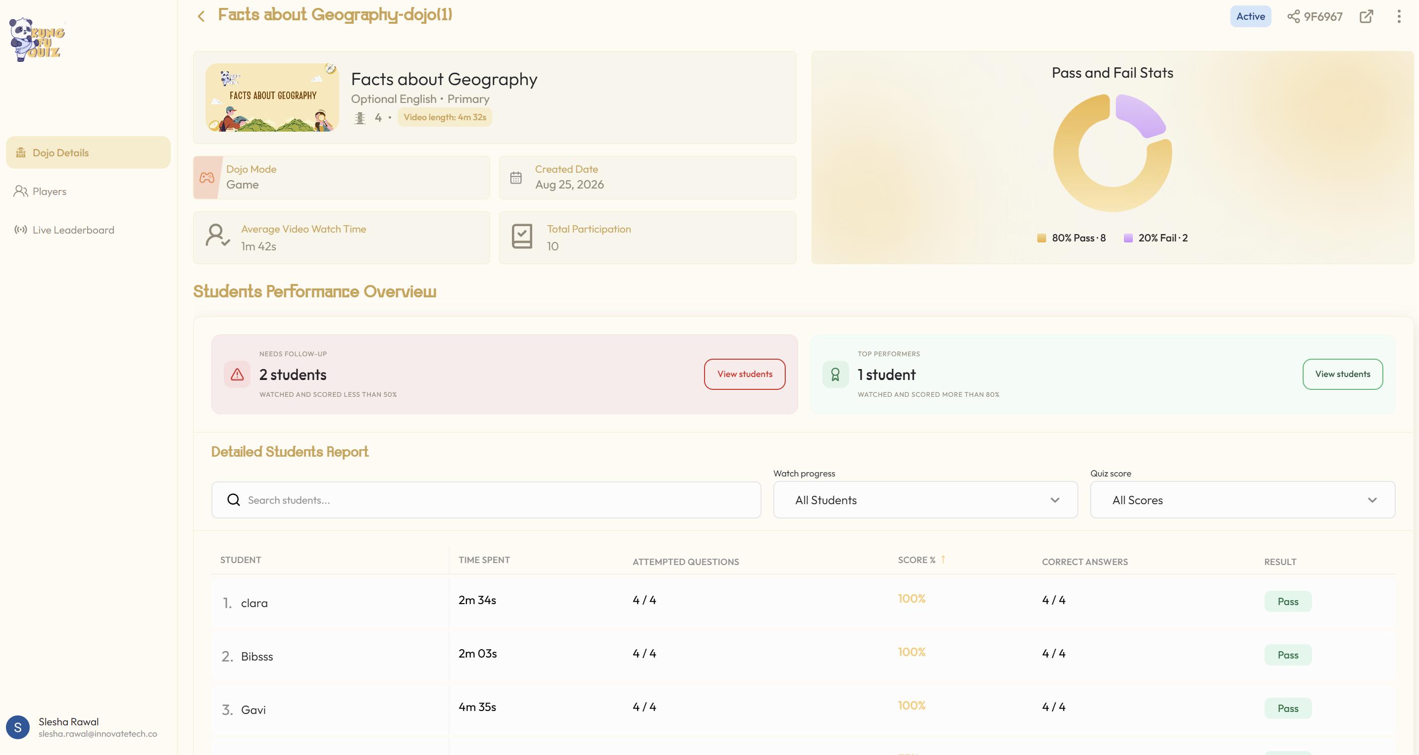Expand the Quiz score All Scores dropdown
The width and height of the screenshot is (1419, 755).
click(x=1243, y=500)
